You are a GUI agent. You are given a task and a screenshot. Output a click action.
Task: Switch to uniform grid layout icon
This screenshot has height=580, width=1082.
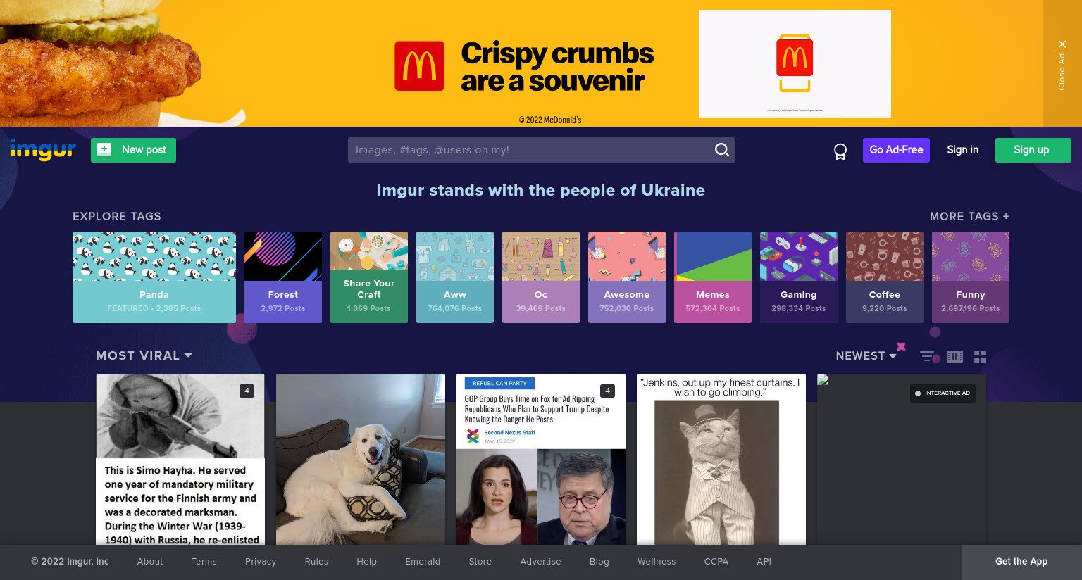pyautogui.click(x=980, y=356)
